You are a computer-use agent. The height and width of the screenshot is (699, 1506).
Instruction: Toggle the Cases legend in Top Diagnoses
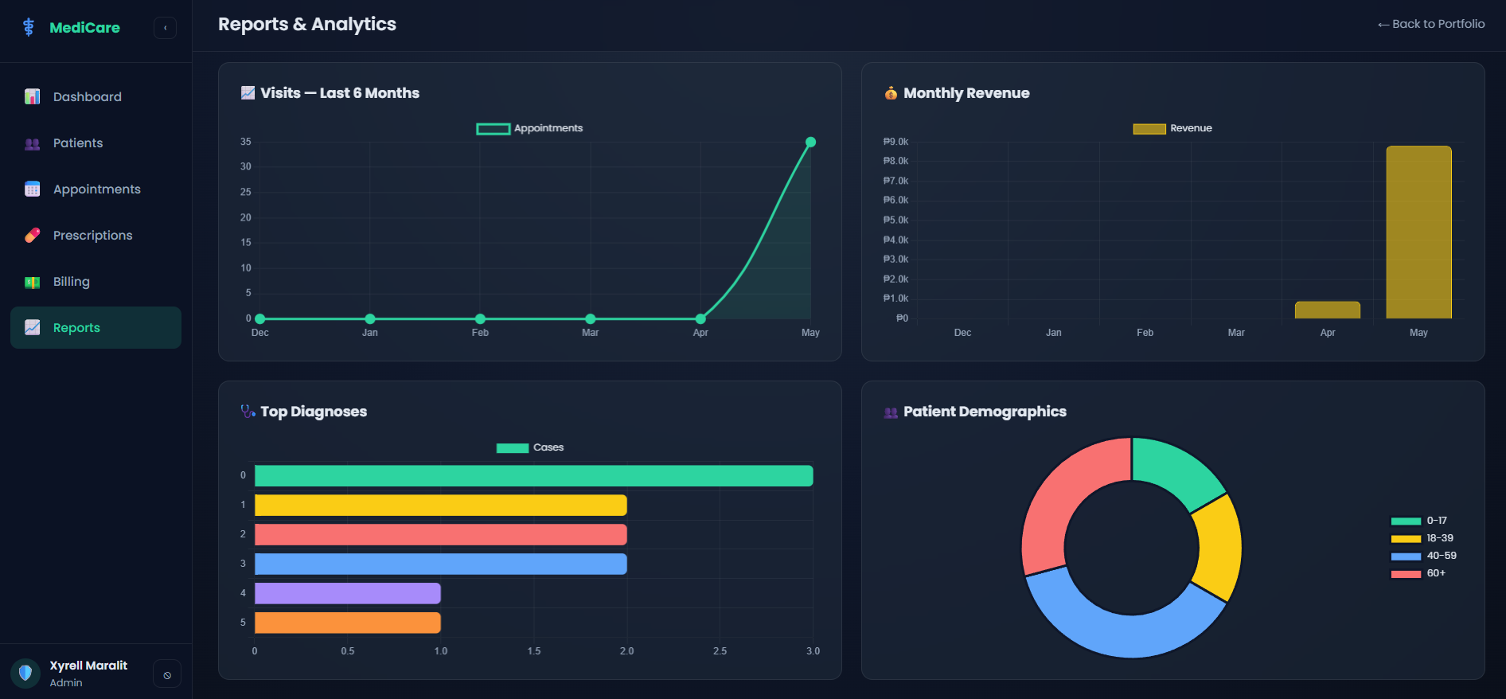530,447
